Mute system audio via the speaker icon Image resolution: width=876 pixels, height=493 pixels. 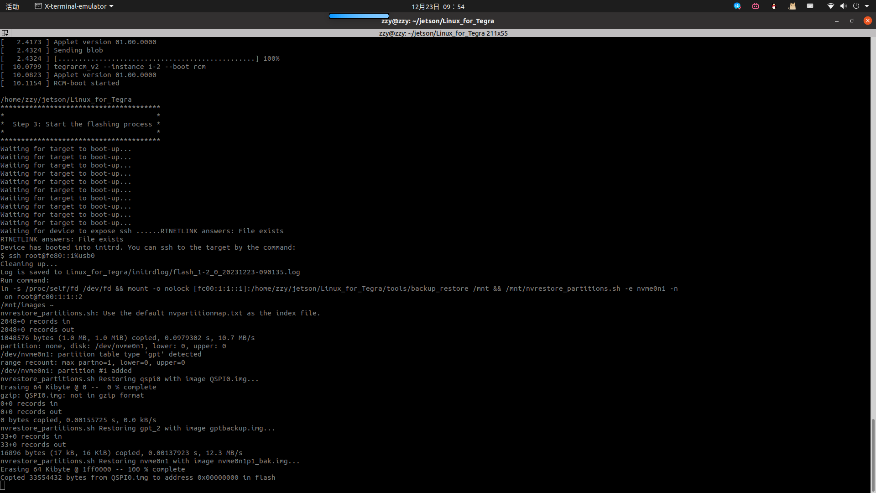pos(843,6)
